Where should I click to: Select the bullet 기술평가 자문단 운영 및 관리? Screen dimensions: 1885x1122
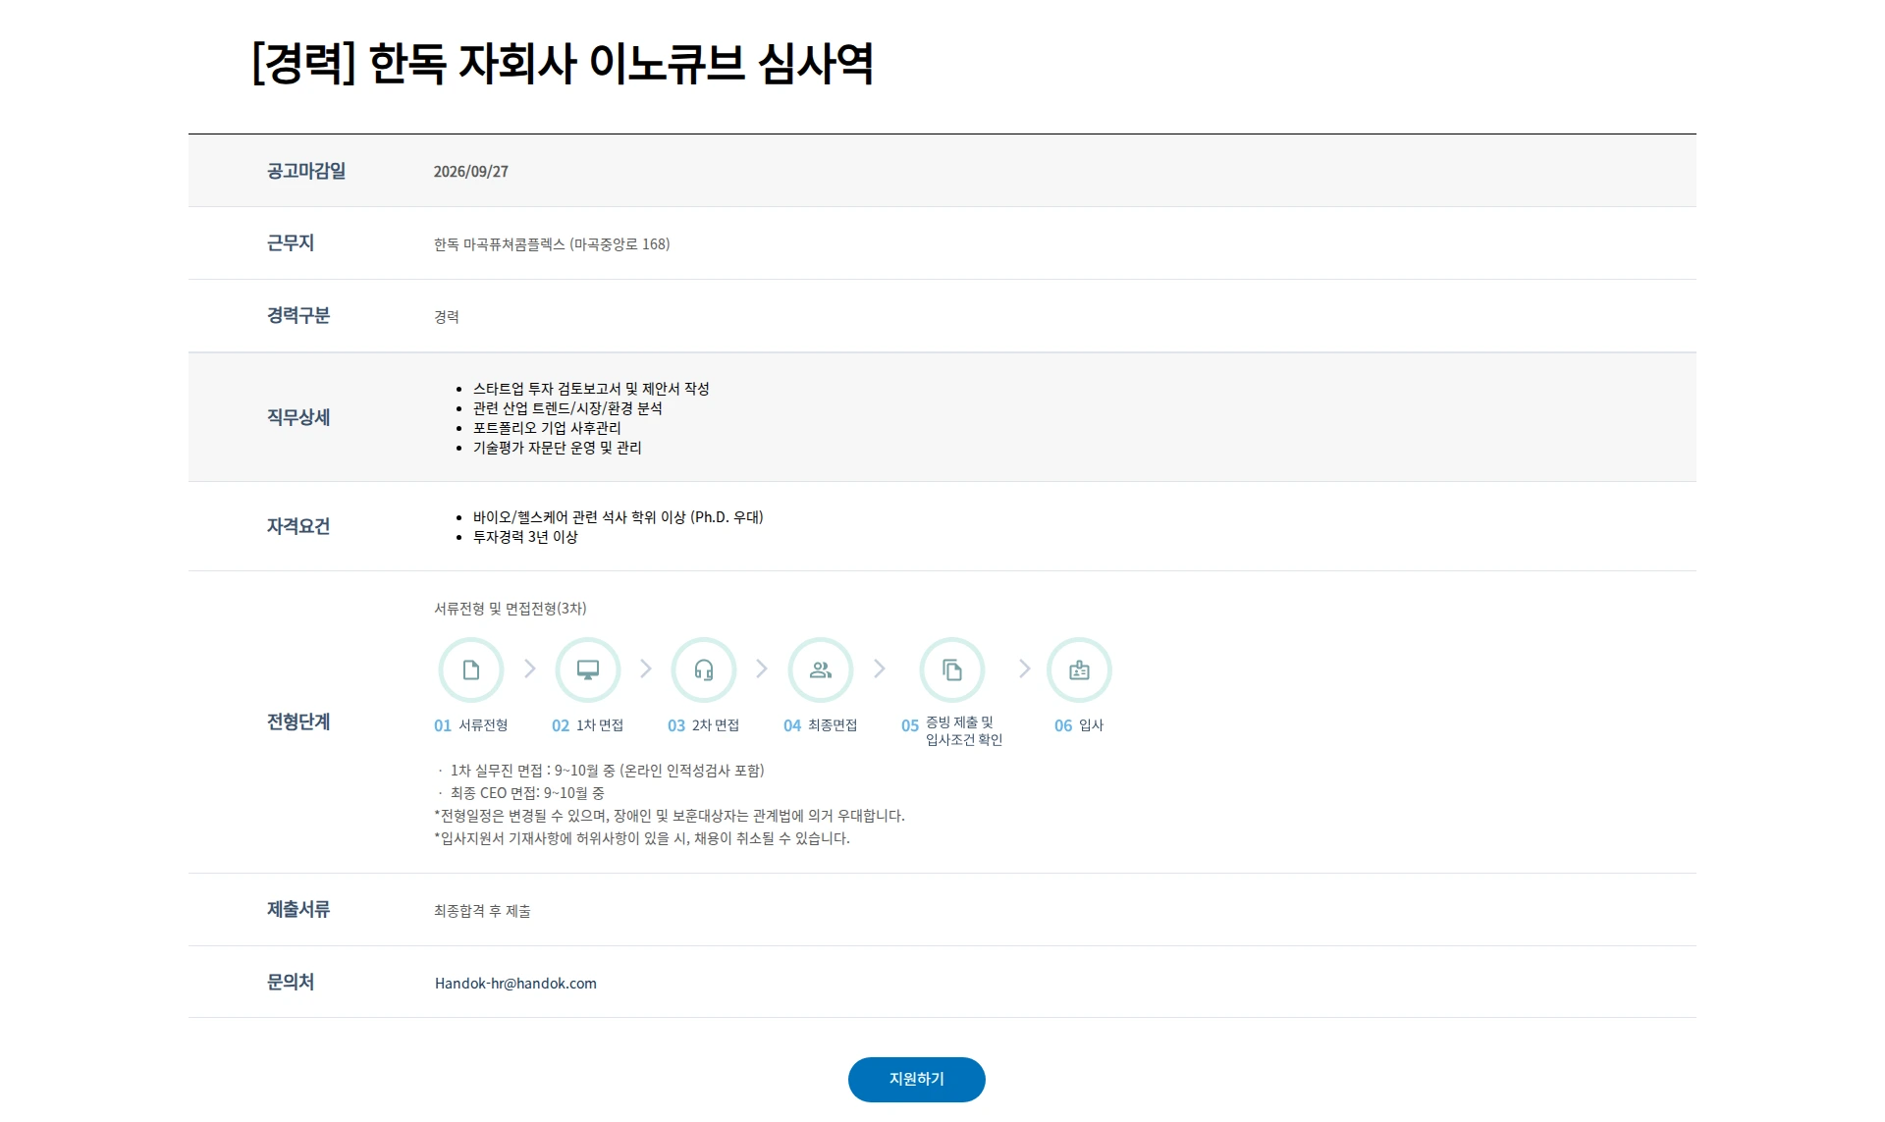[x=557, y=448]
